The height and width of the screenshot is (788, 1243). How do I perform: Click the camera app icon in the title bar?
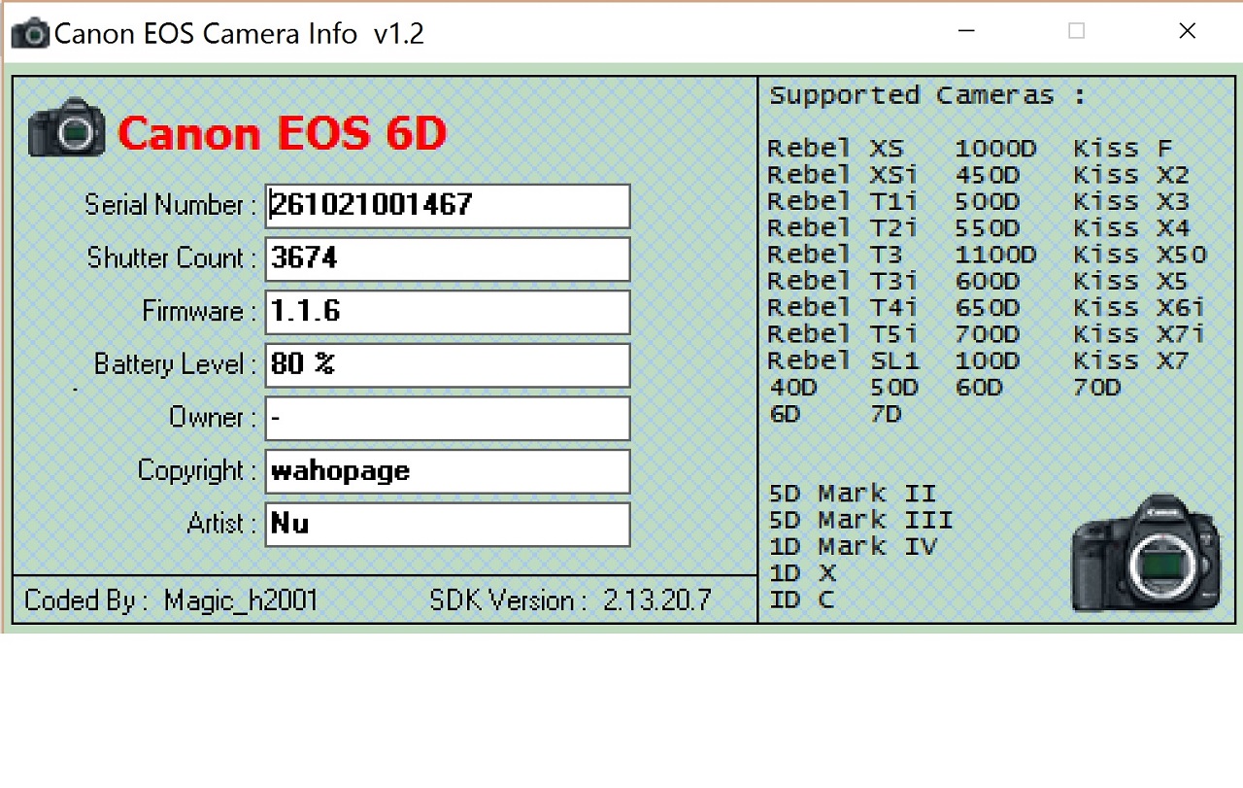(30, 33)
